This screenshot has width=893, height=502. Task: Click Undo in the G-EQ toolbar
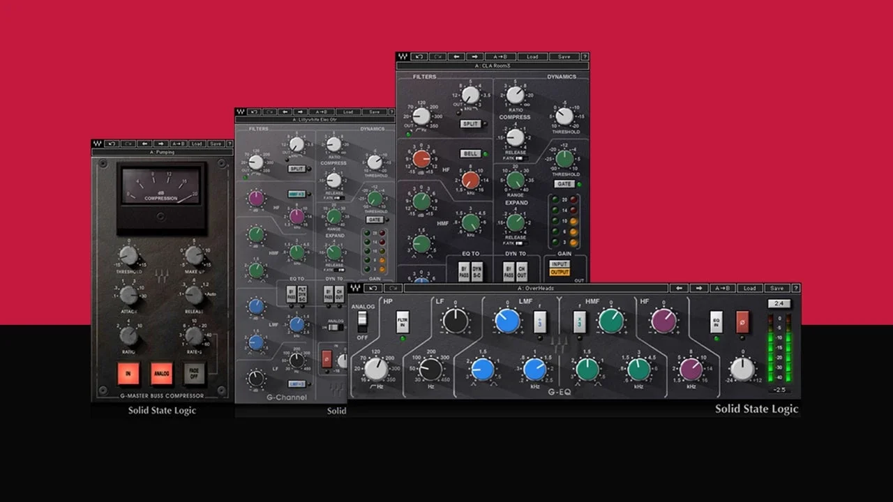(x=374, y=288)
